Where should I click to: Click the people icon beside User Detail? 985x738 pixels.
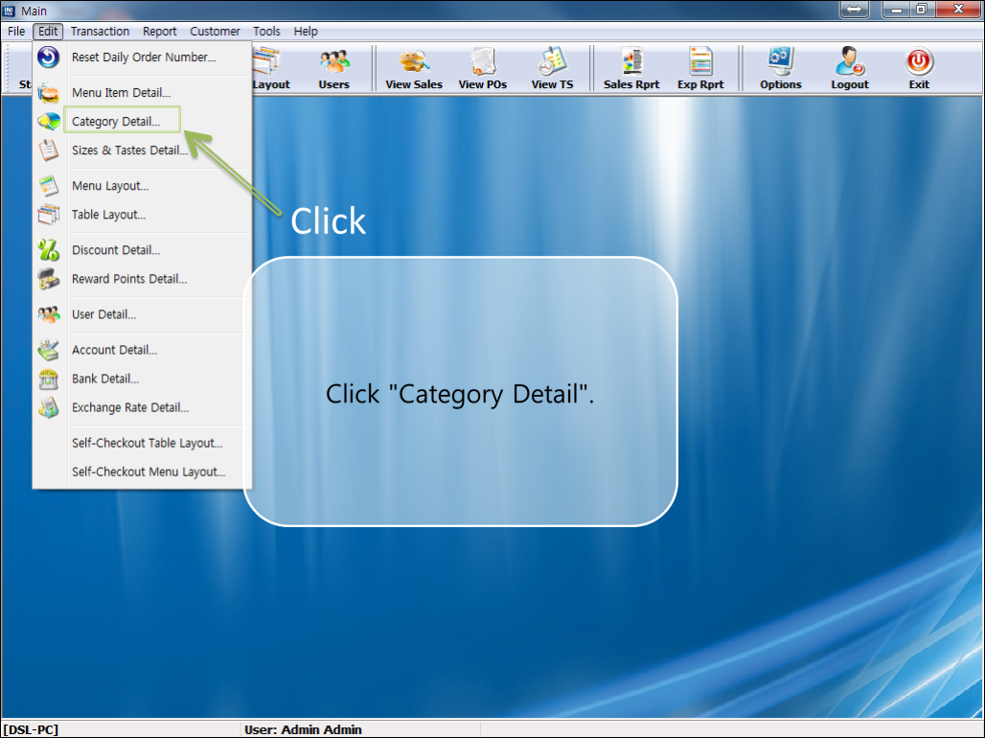point(48,313)
